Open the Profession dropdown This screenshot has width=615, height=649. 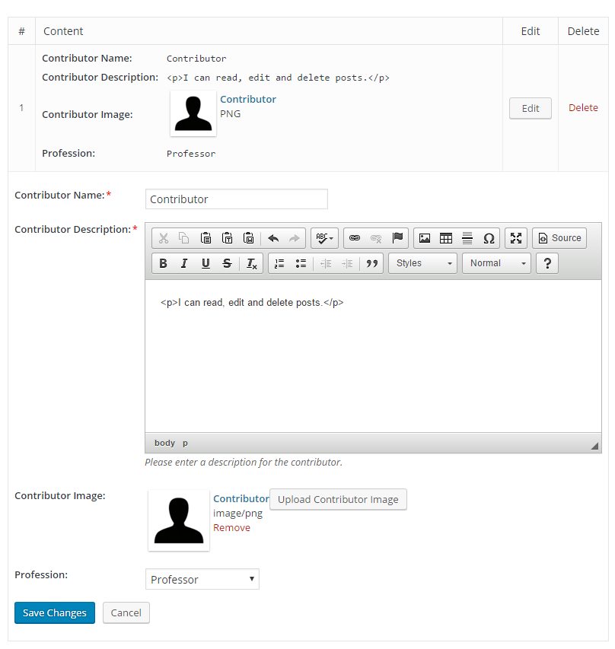[x=202, y=579]
